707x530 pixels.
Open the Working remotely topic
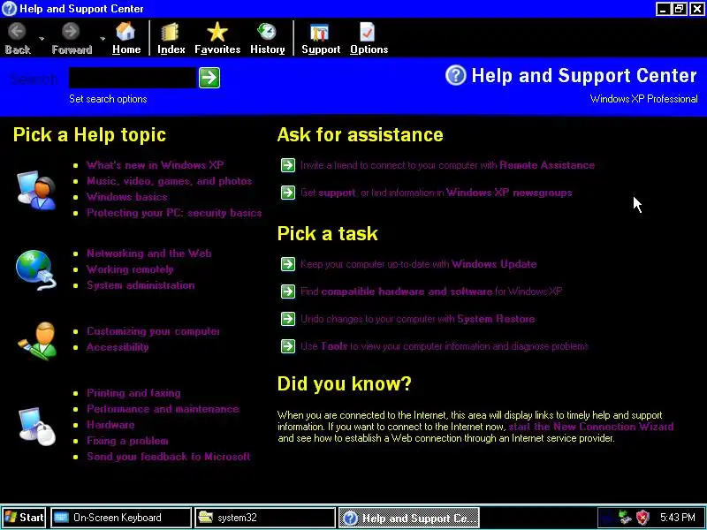click(x=130, y=269)
